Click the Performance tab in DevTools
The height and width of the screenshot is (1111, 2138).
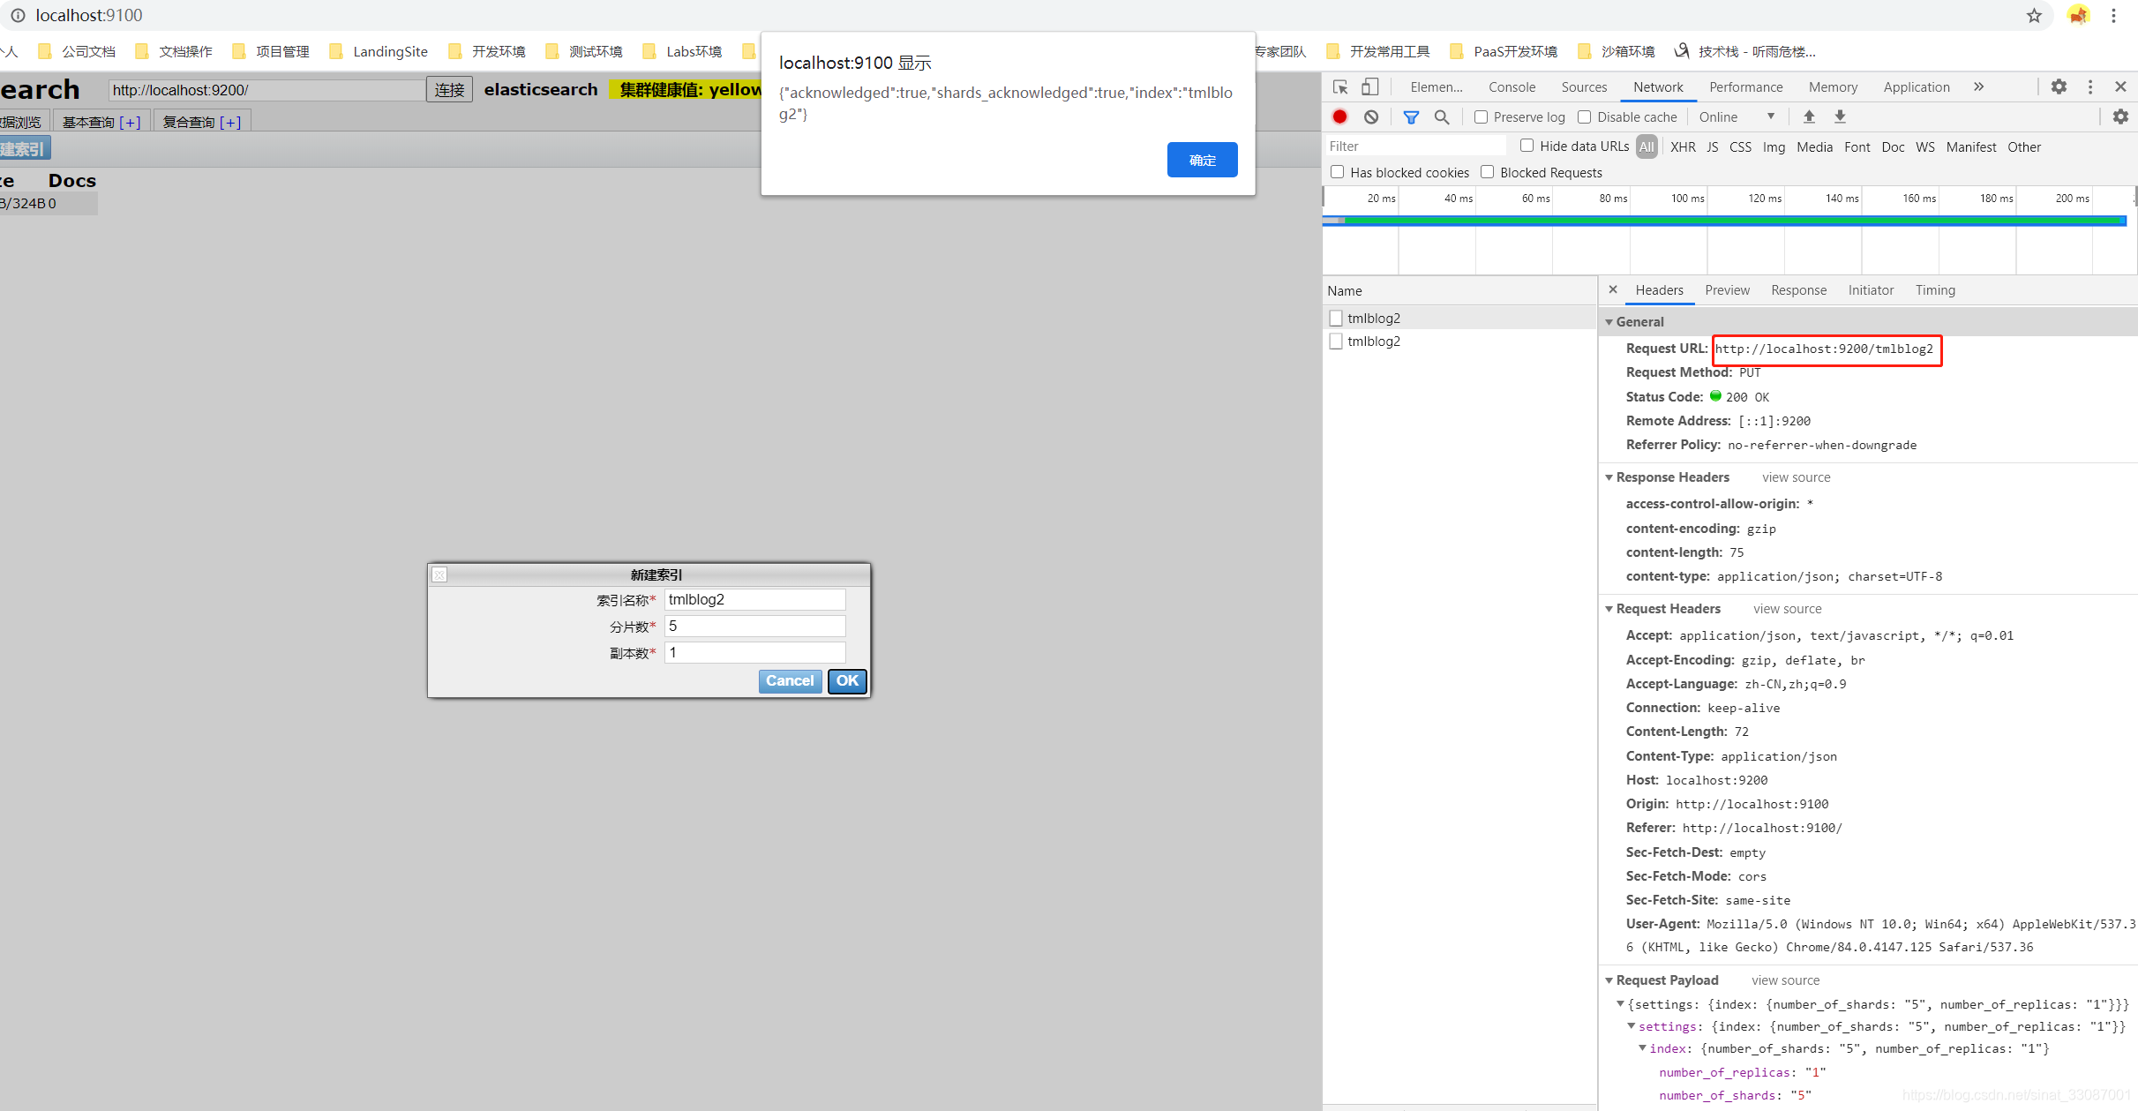click(1744, 89)
